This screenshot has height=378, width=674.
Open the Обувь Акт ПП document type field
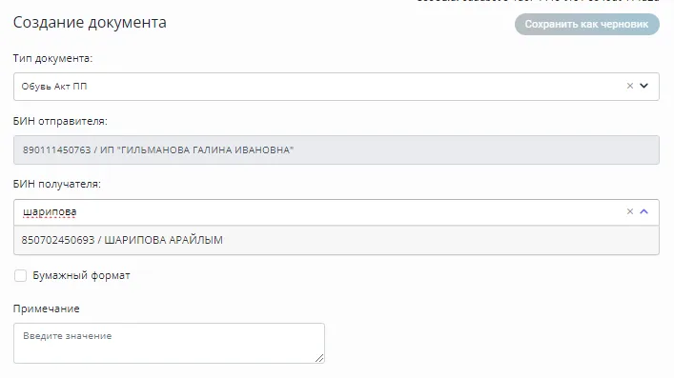tap(337, 87)
